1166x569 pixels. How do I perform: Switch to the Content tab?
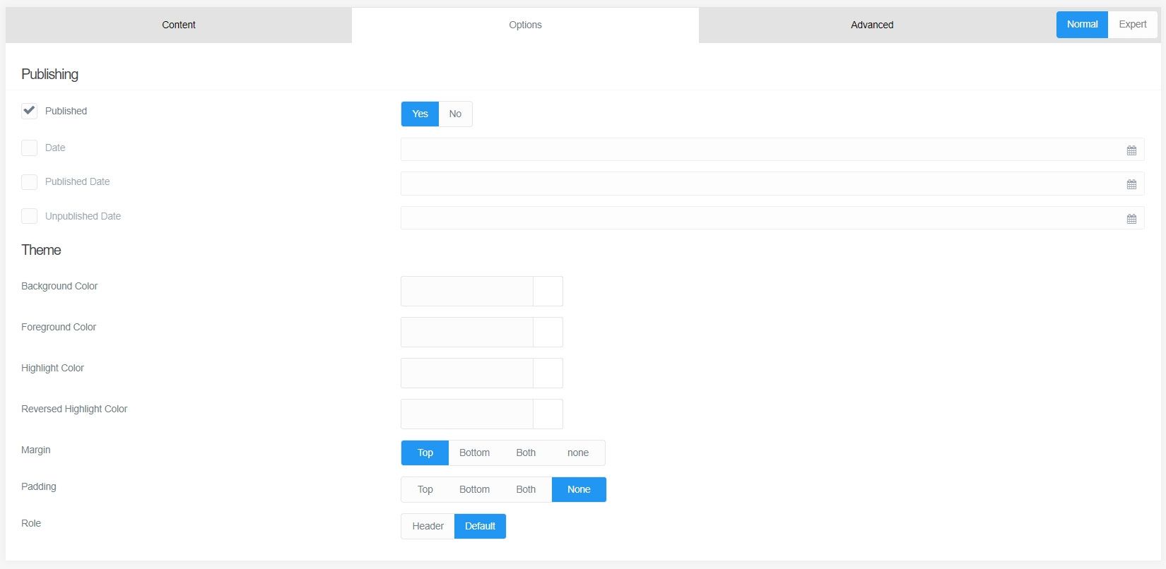coord(179,25)
